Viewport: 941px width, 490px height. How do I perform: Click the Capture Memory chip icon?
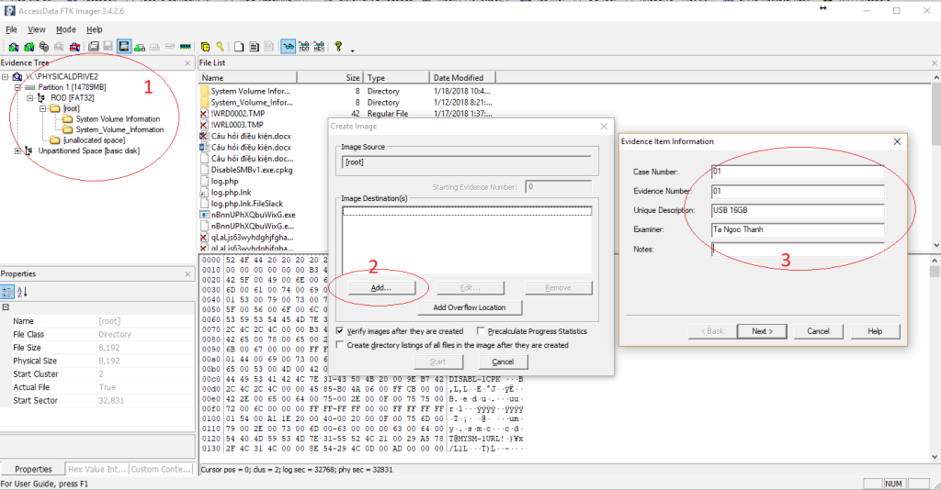point(186,46)
